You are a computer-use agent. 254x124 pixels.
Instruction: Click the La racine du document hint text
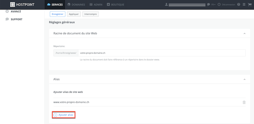click(x=120, y=59)
